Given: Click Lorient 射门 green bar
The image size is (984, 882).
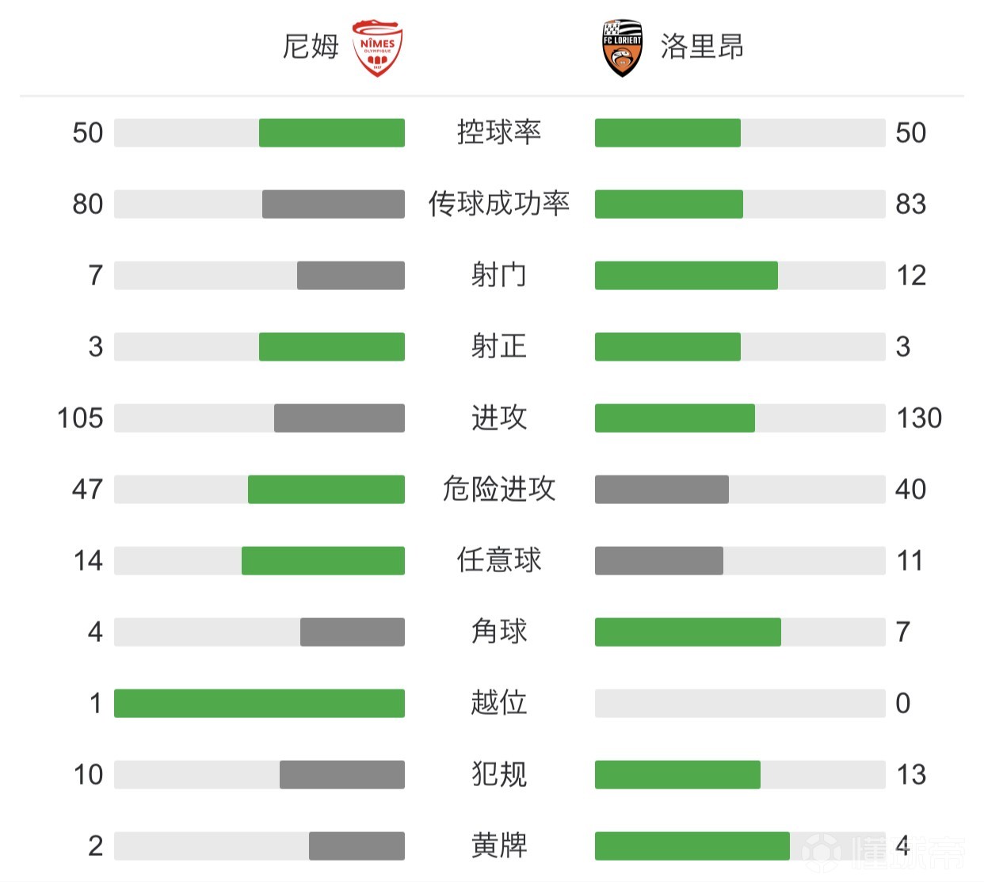Looking at the screenshot, I should (x=686, y=275).
